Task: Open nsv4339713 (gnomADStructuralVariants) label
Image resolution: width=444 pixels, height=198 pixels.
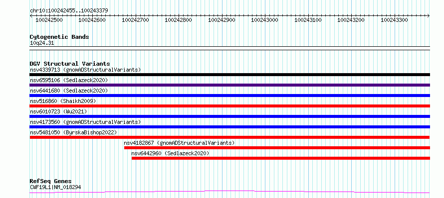Action: [85, 70]
